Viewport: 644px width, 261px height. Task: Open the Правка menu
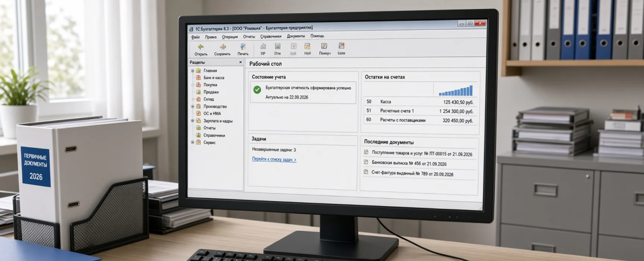coord(211,37)
